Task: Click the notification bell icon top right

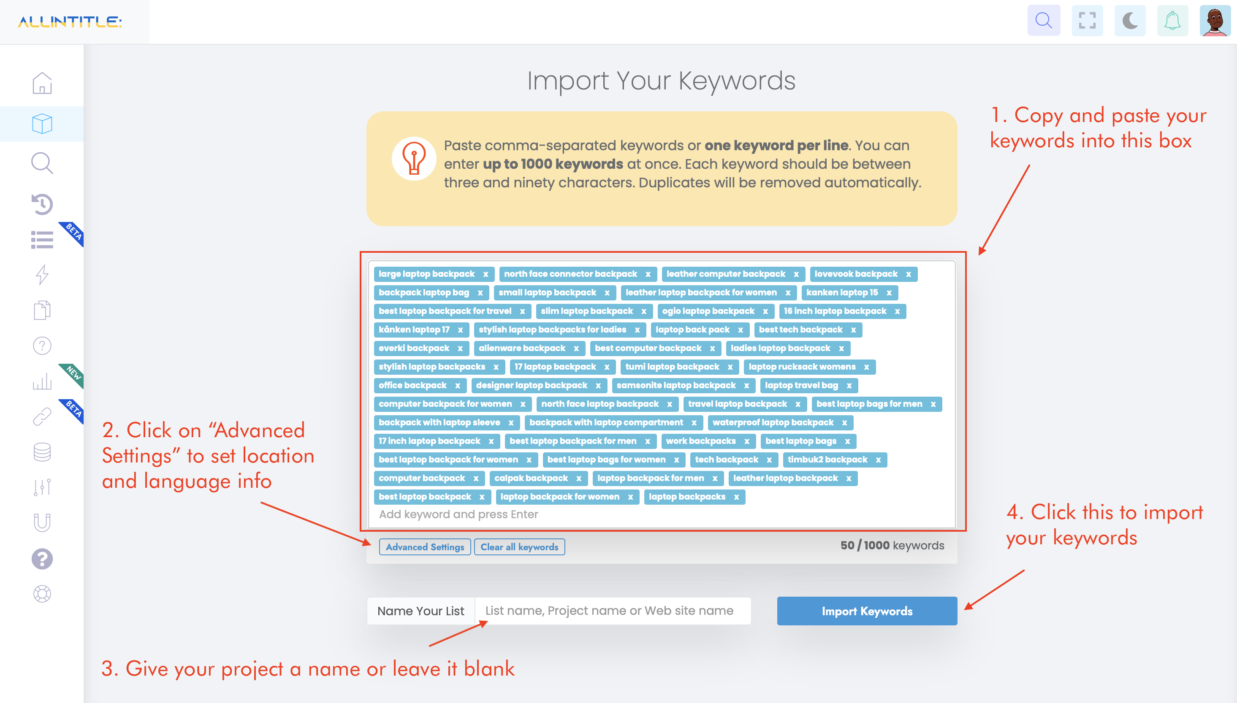Action: 1172,21
